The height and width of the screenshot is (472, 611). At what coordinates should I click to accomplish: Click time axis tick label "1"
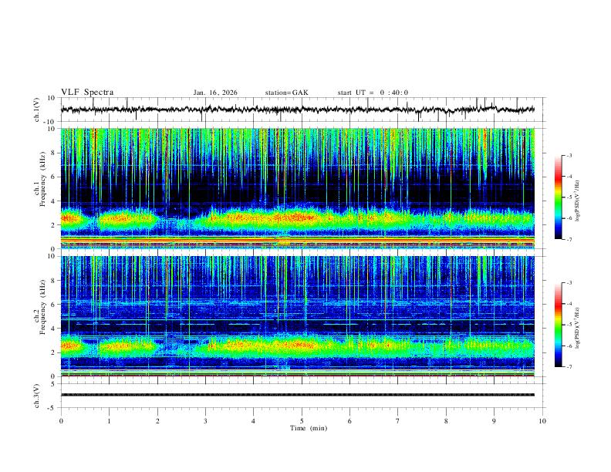pyautogui.click(x=109, y=421)
